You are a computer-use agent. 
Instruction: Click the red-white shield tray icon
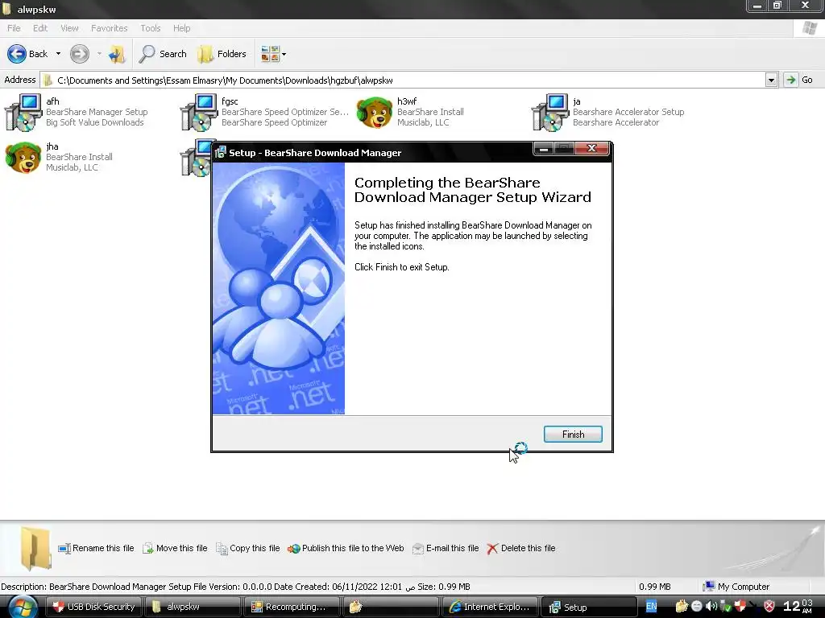pyautogui.click(x=740, y=607)
